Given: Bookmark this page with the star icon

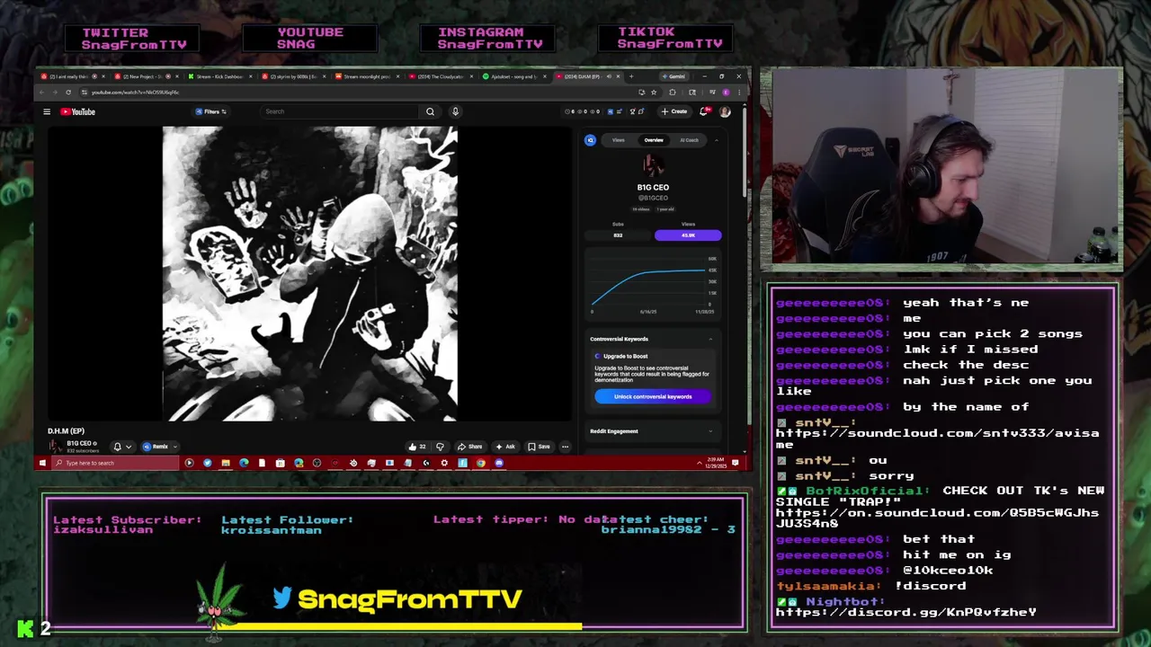Looking at the screenshot, I should click(653, 92).
